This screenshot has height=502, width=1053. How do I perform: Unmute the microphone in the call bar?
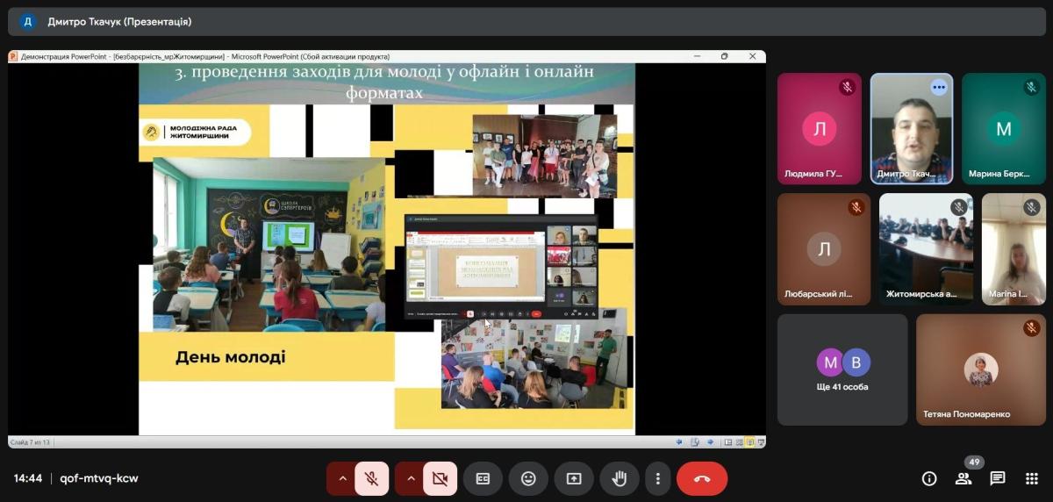click(x=372, y=478)
